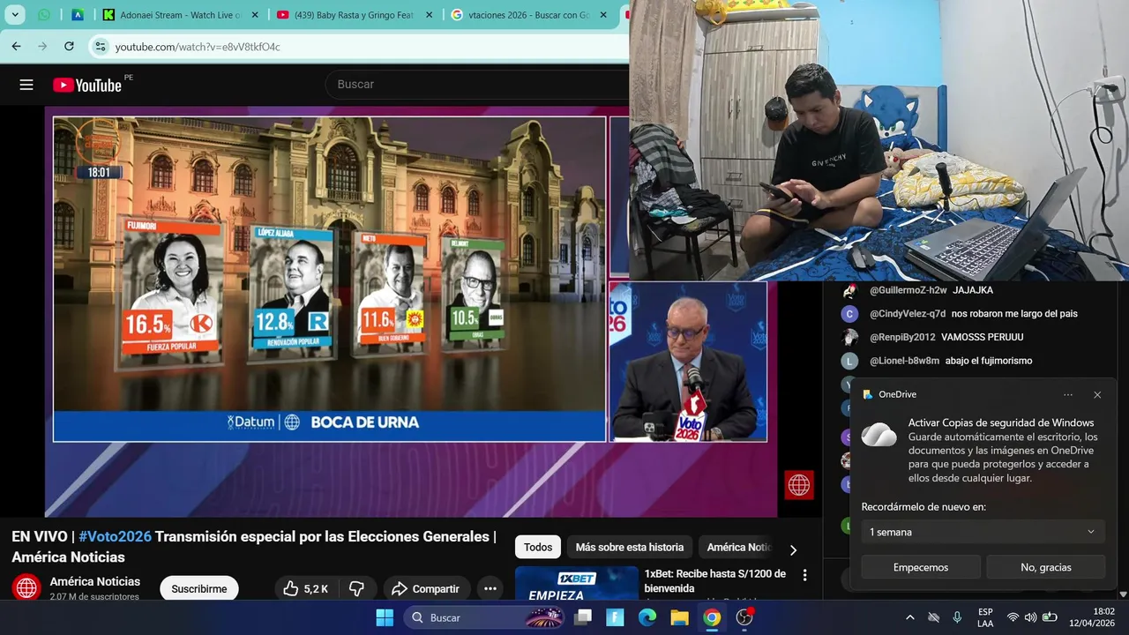Viewport: 1129px width, 635px height.
Task: Reload the YouTube page
Action: coord(69,46)
